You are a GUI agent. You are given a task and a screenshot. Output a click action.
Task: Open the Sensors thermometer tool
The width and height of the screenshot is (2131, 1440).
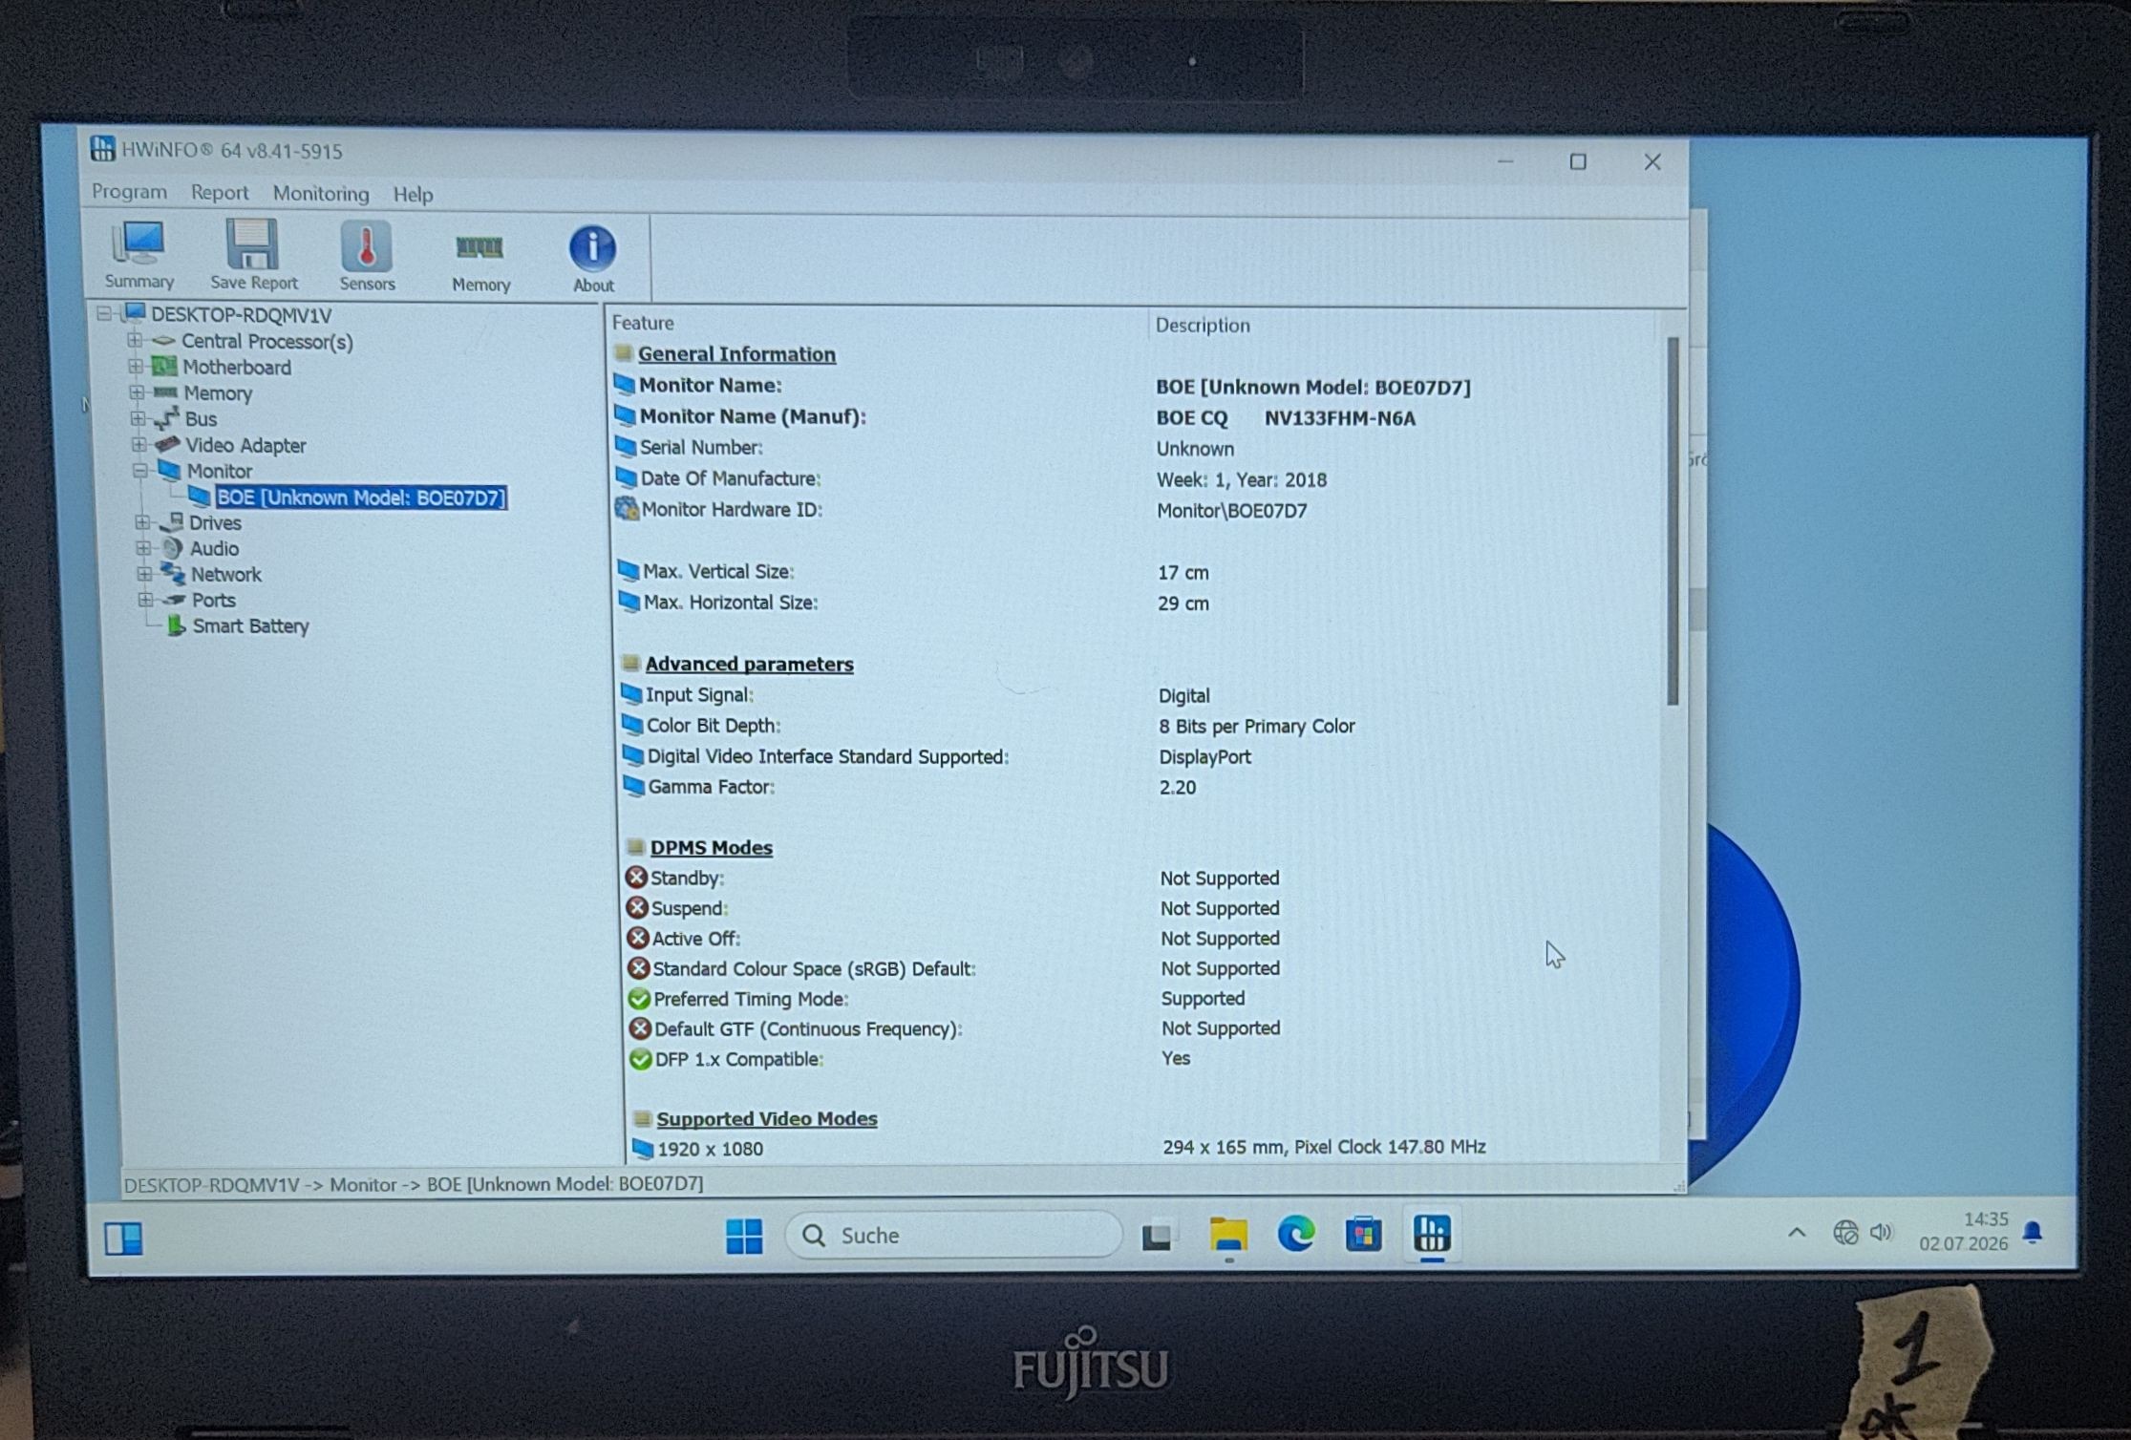pos(367,256)
